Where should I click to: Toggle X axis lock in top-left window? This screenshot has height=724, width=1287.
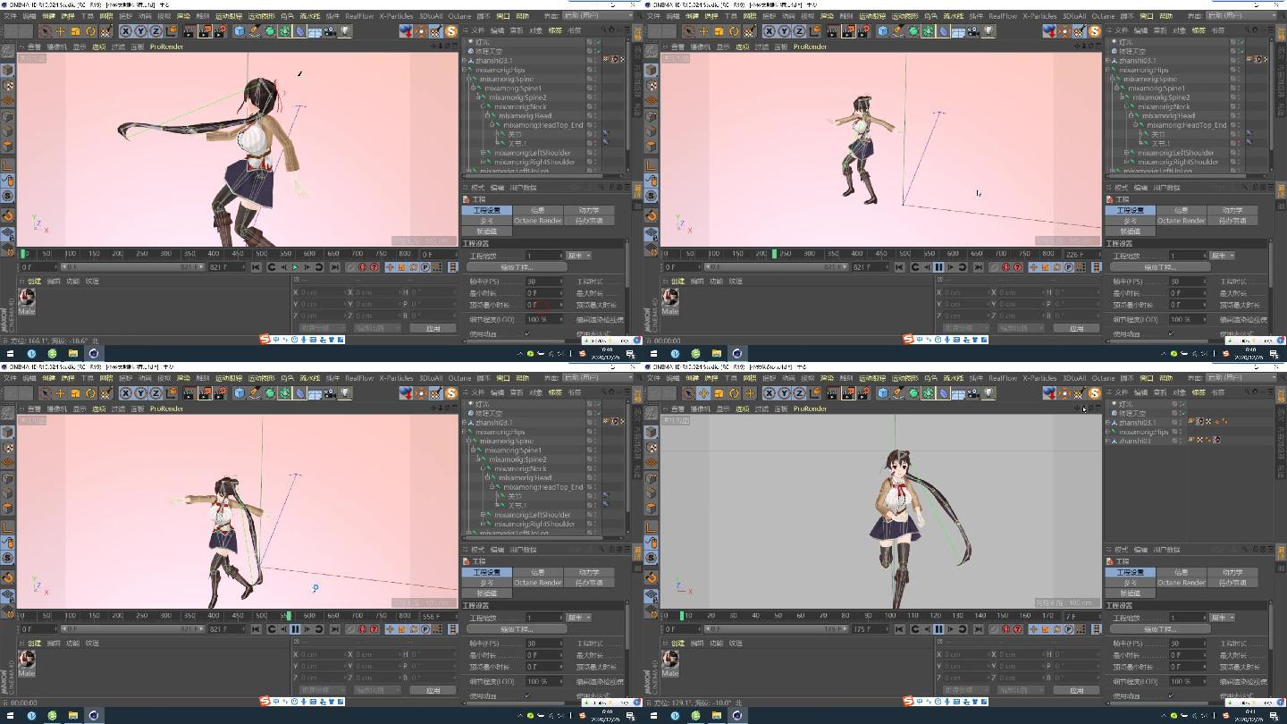(x=126, y=31)
